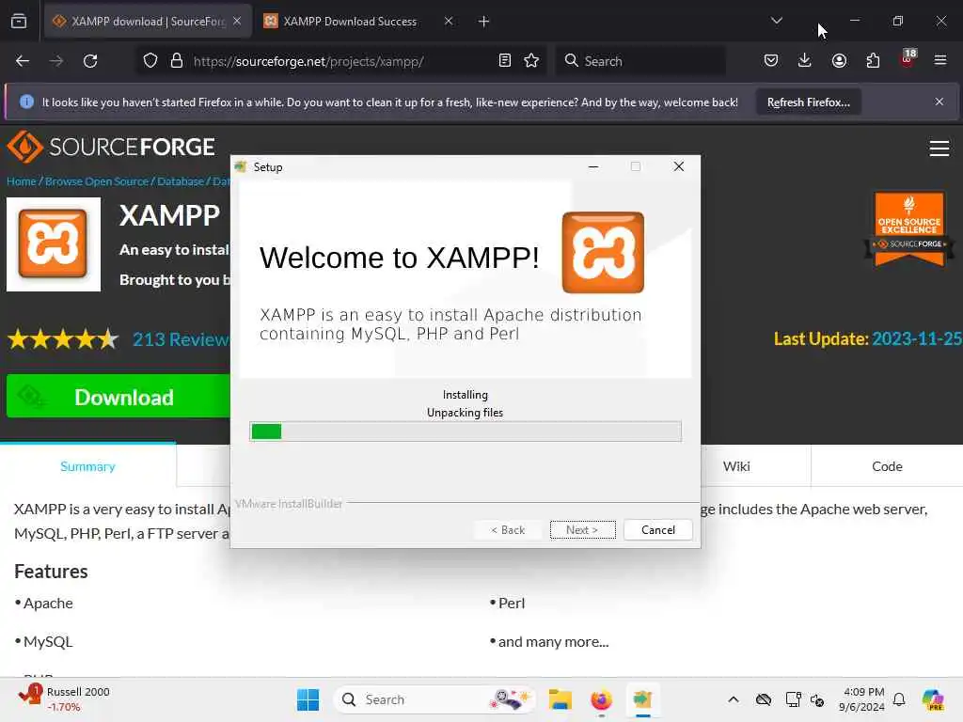Select the Wiki tab
Image resolution: width=963 pixels, height=722 pixels.
click(x=736, y=466)
